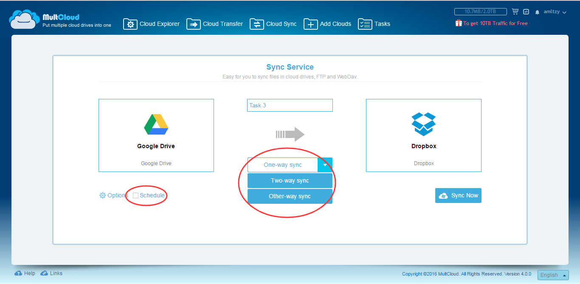This screenshot has height=284, width=580.
Task: Click the Google Drive triangle logo
Action: (x=156, y=124)
